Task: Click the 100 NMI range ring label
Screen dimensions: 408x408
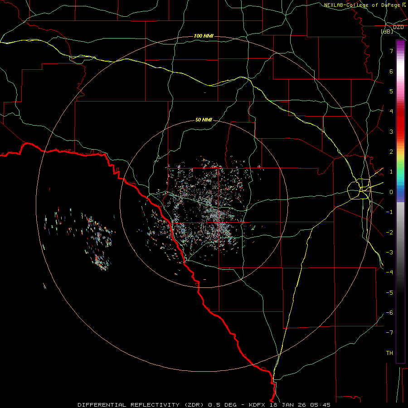Action: [x=204, y=36]
